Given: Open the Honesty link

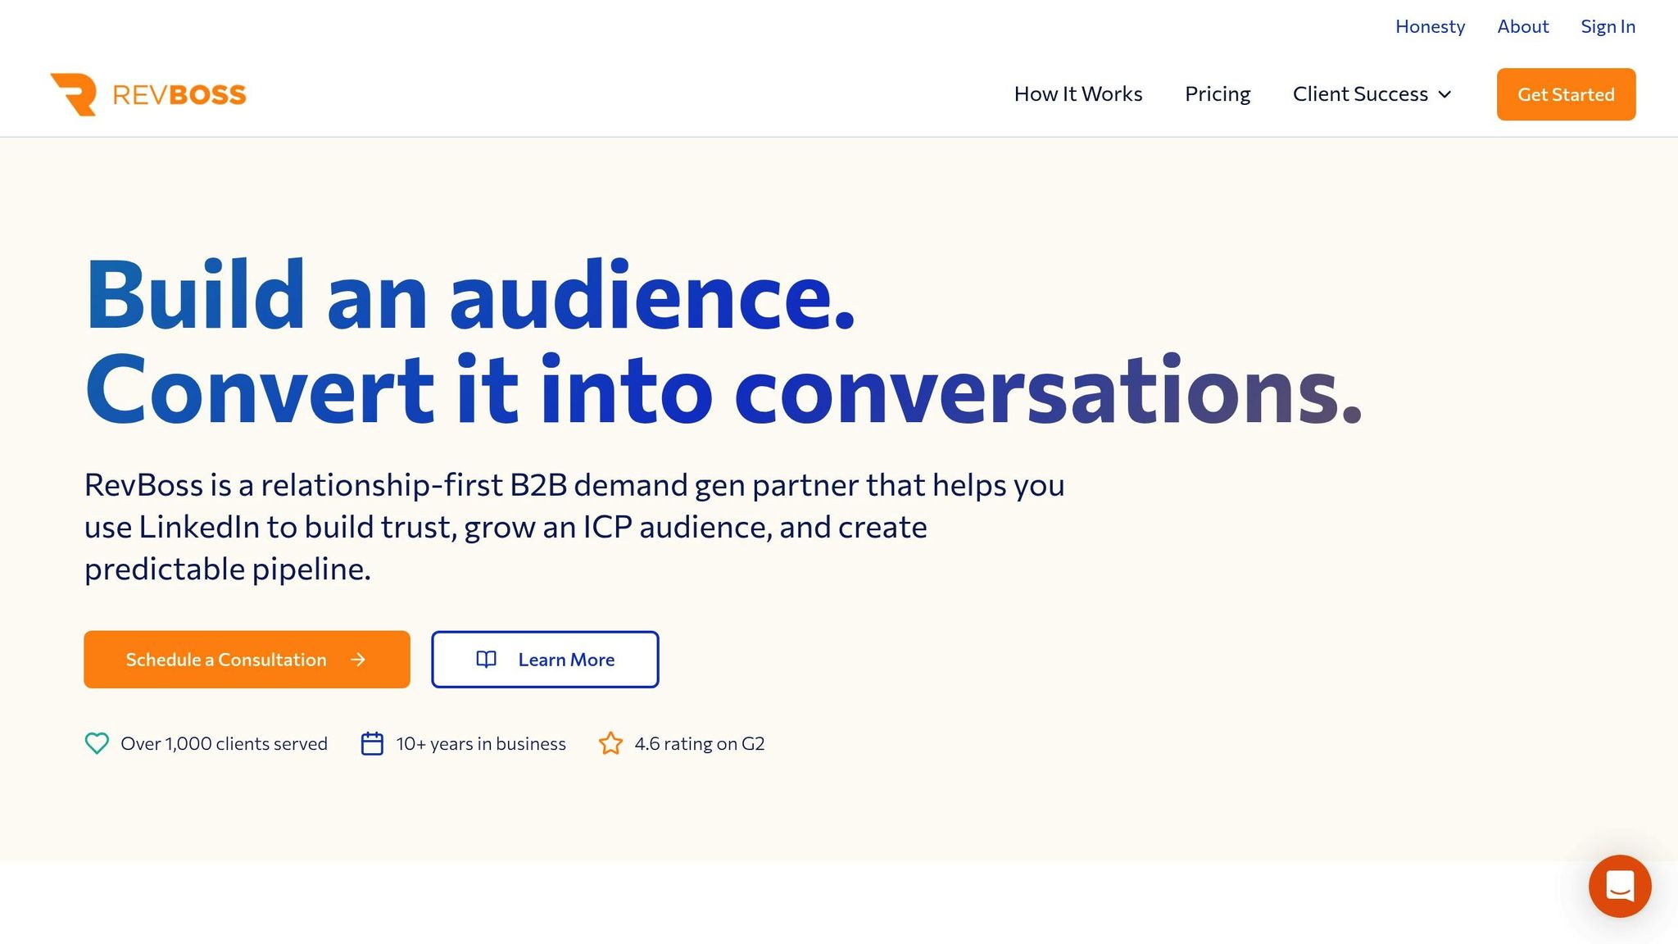Looking at the screenshot, I should 1430,26.
